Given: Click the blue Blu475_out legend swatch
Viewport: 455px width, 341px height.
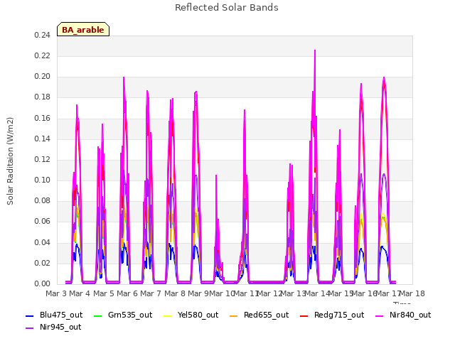Looking at the screenshot, I should point(30,315).
